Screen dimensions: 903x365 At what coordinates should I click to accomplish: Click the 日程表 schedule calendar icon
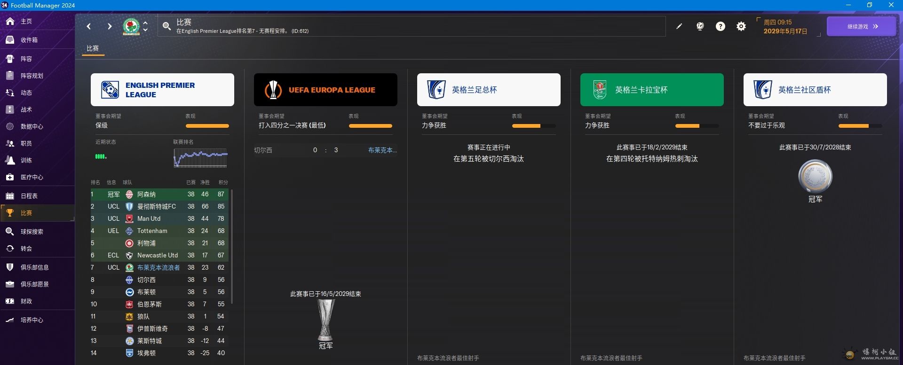[10, 196]
